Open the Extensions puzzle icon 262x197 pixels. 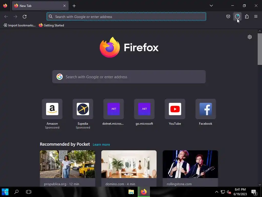tap(247, 16)
